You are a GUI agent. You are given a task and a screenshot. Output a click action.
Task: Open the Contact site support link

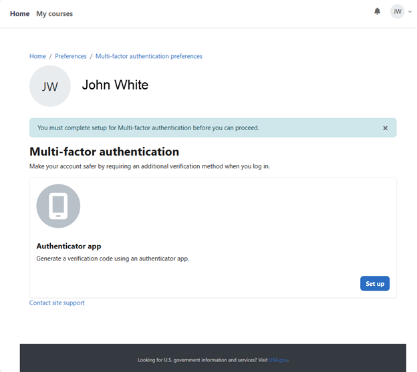pos(57,303)
